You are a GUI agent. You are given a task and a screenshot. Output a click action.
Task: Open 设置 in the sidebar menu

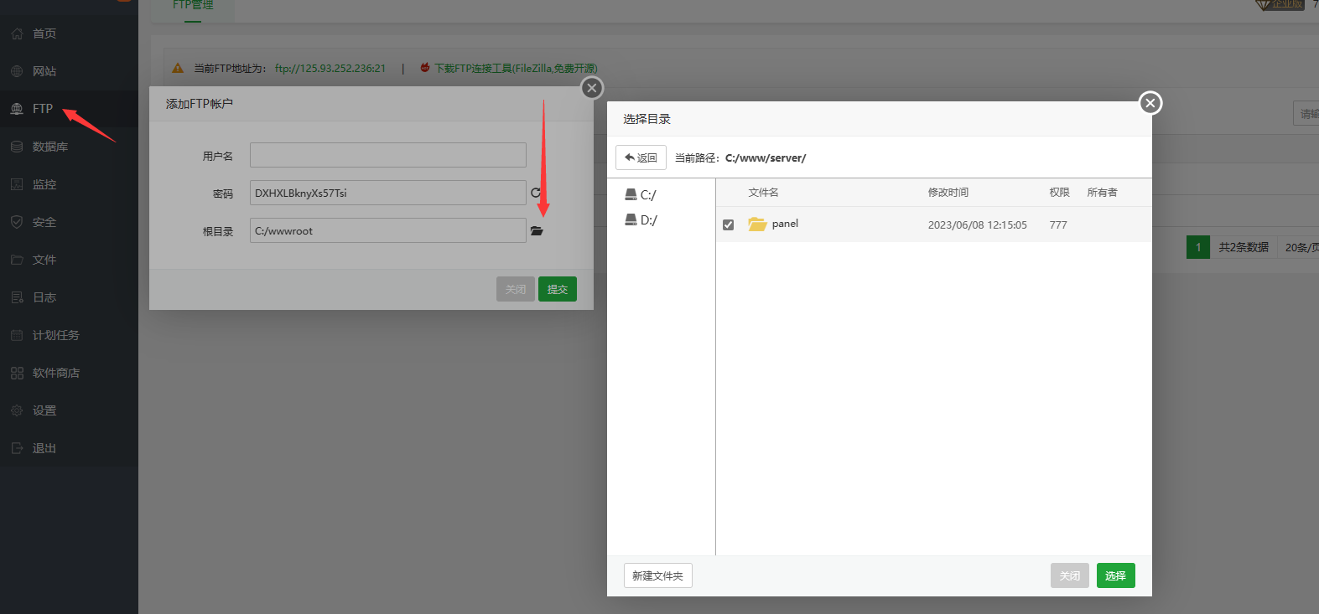[x=44, y=410]
